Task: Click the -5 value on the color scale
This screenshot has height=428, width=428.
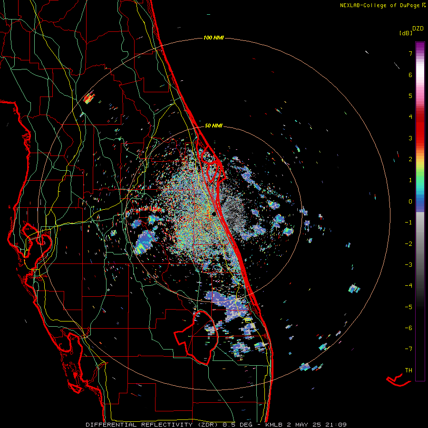Action: tap(409, 307)
